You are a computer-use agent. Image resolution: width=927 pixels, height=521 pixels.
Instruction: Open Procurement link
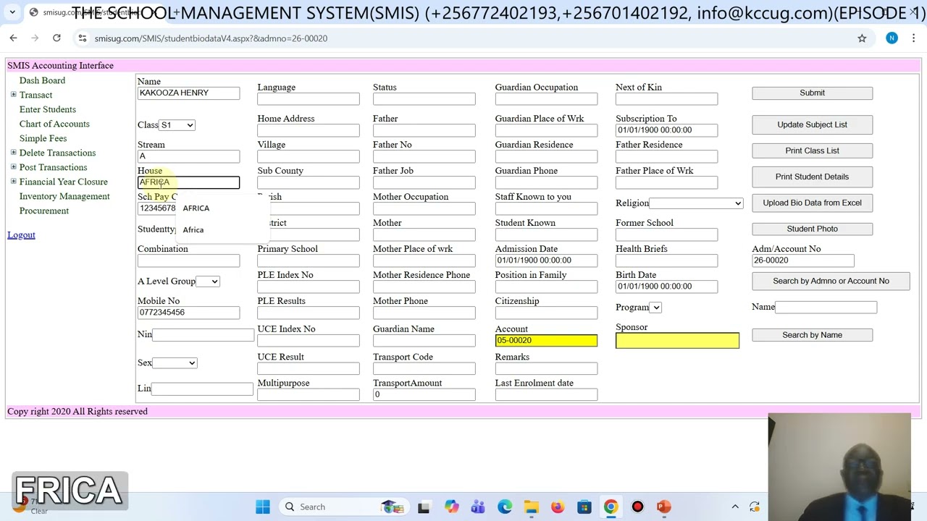[x=44, y=211]
